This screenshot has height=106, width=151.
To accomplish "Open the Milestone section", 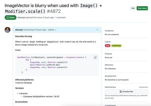I will point(109,65).
